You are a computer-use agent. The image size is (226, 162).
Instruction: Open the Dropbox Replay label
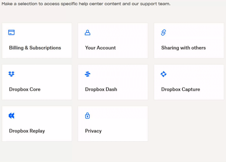click(x=27, y=131)
